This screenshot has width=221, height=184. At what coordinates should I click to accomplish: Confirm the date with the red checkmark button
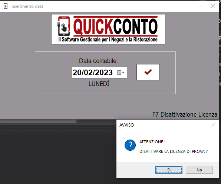point(148,72)
